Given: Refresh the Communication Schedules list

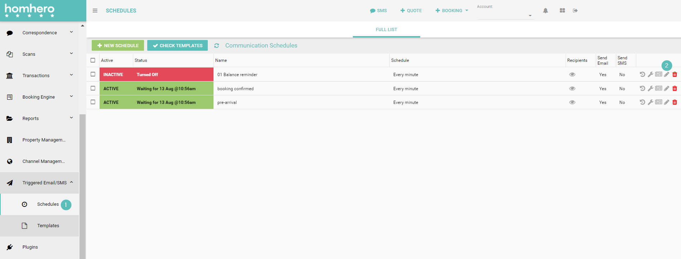Looking at the screenshot, I should [x=217, y=46].
